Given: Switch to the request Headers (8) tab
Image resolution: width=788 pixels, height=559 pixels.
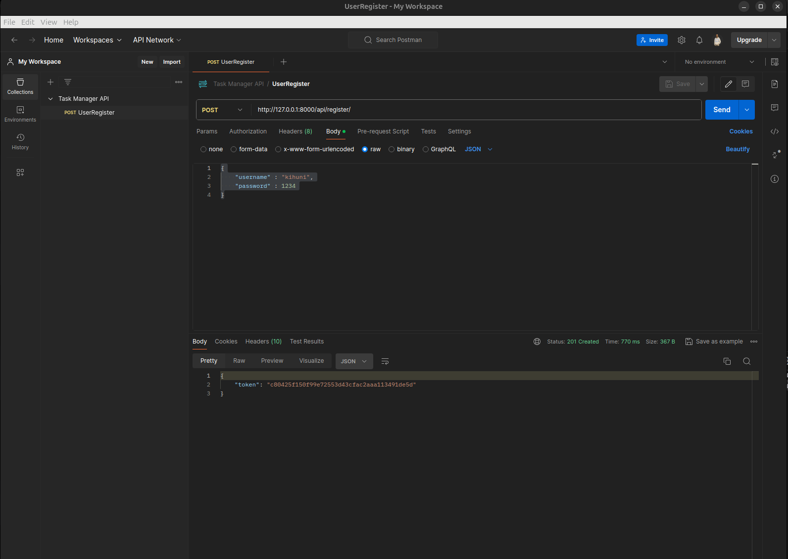Looking at the screenshot, I should (295, 131).
